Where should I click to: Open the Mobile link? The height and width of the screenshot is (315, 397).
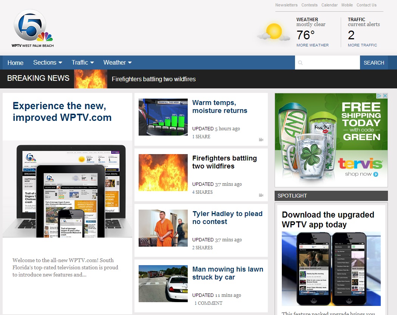[347, 5]
